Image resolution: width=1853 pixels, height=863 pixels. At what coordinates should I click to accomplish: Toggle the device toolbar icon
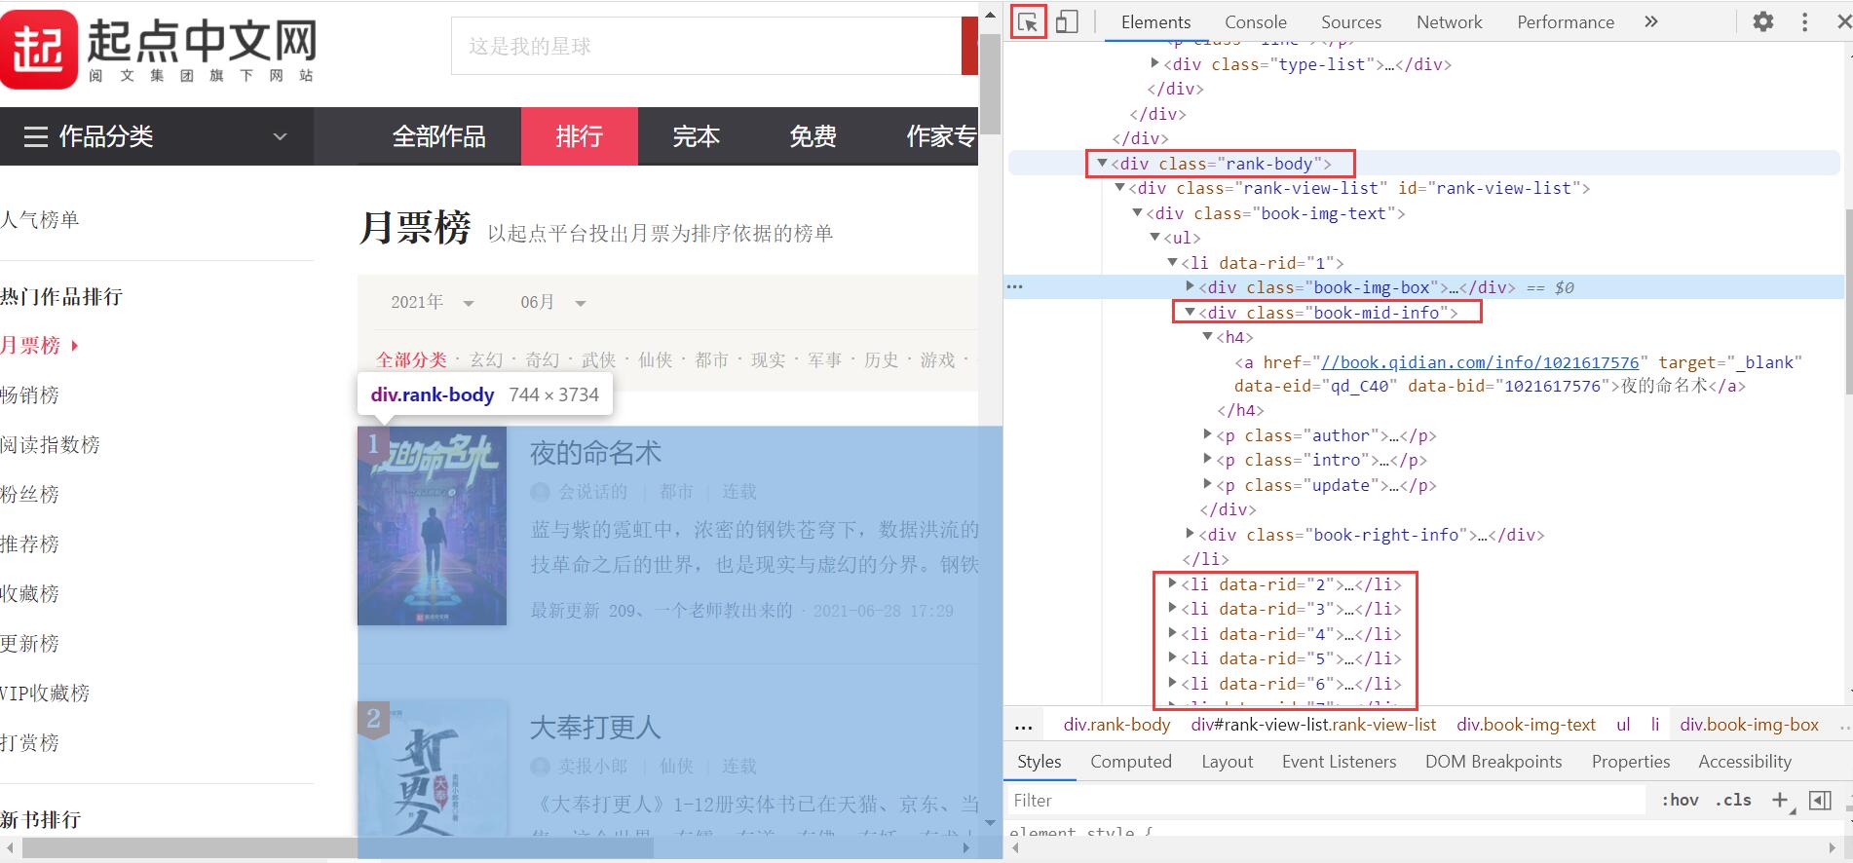click(x=1067, y=21)
